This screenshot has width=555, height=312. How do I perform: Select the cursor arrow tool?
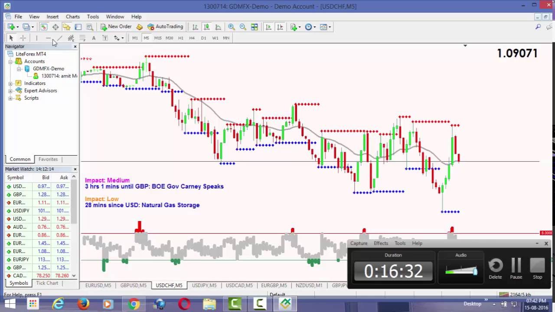point(11,38)
